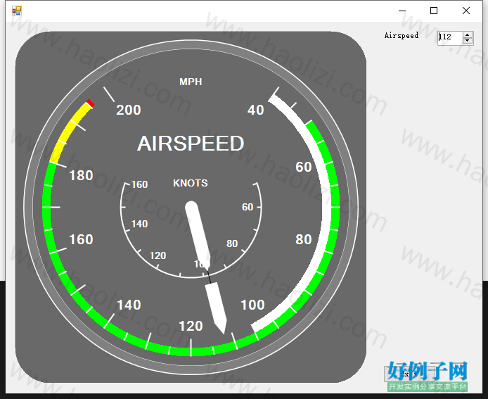Minimize the airspeed gauge window
The image size is (488, 399).
pos(402,11)
